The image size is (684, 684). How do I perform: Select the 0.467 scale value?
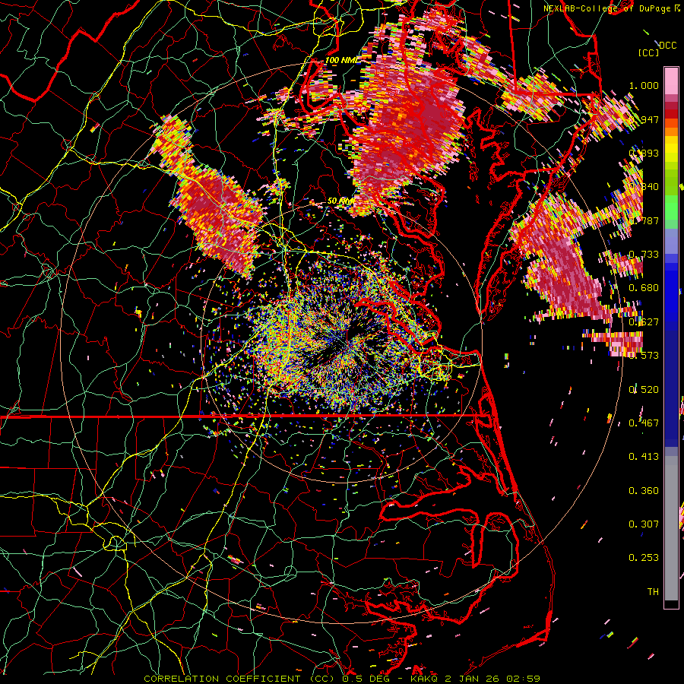click(x=644, y=423)
